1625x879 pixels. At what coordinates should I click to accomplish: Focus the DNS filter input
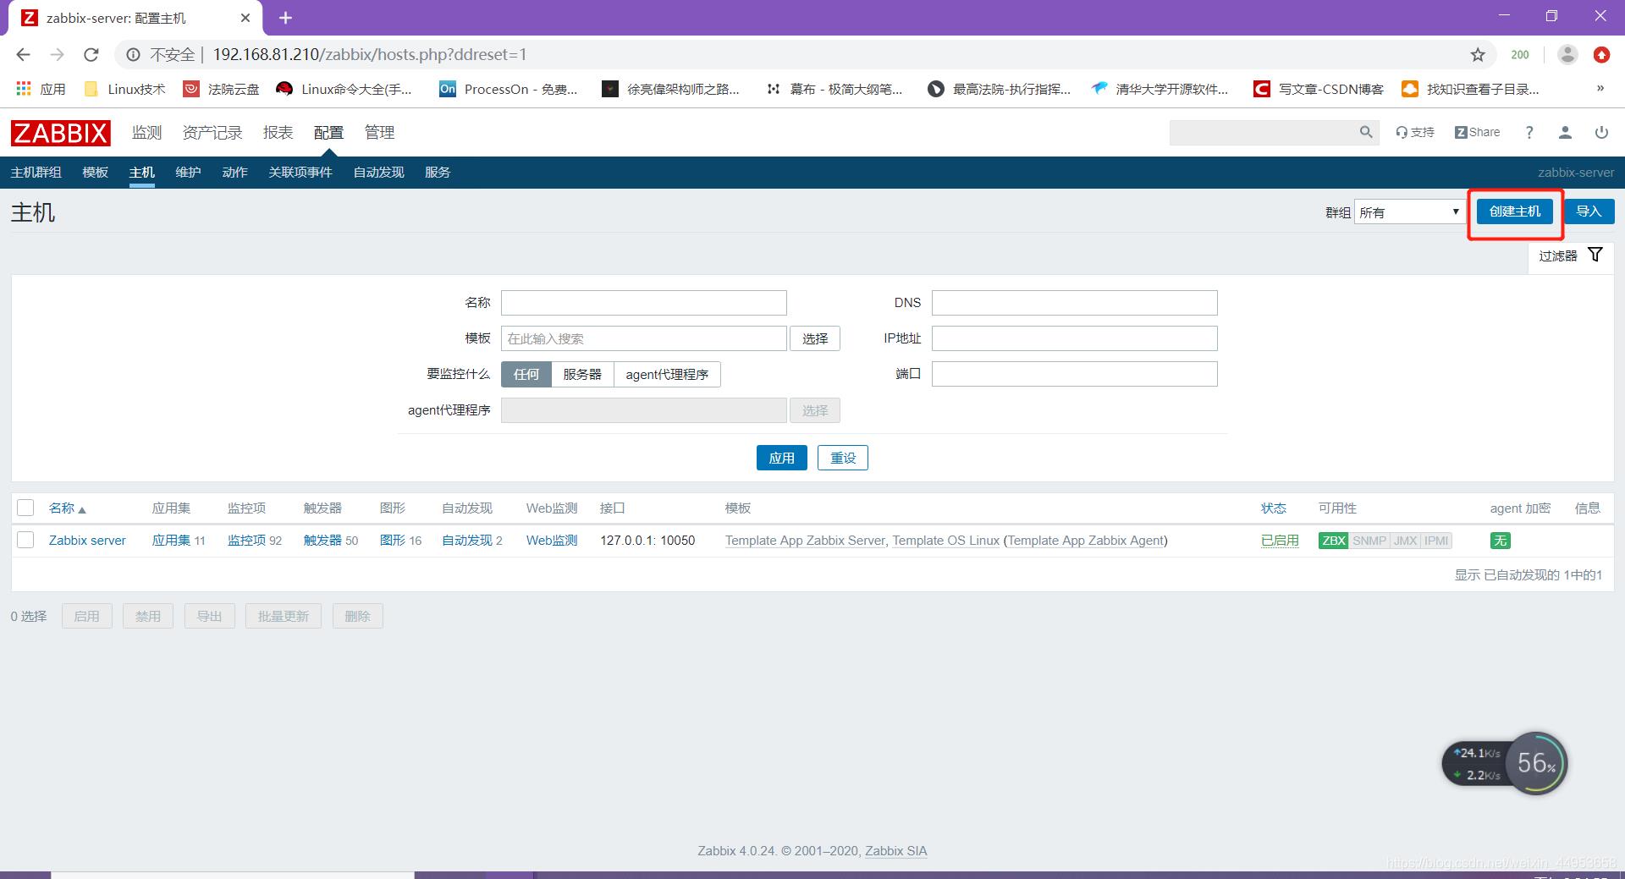[x=1075, y=303]
